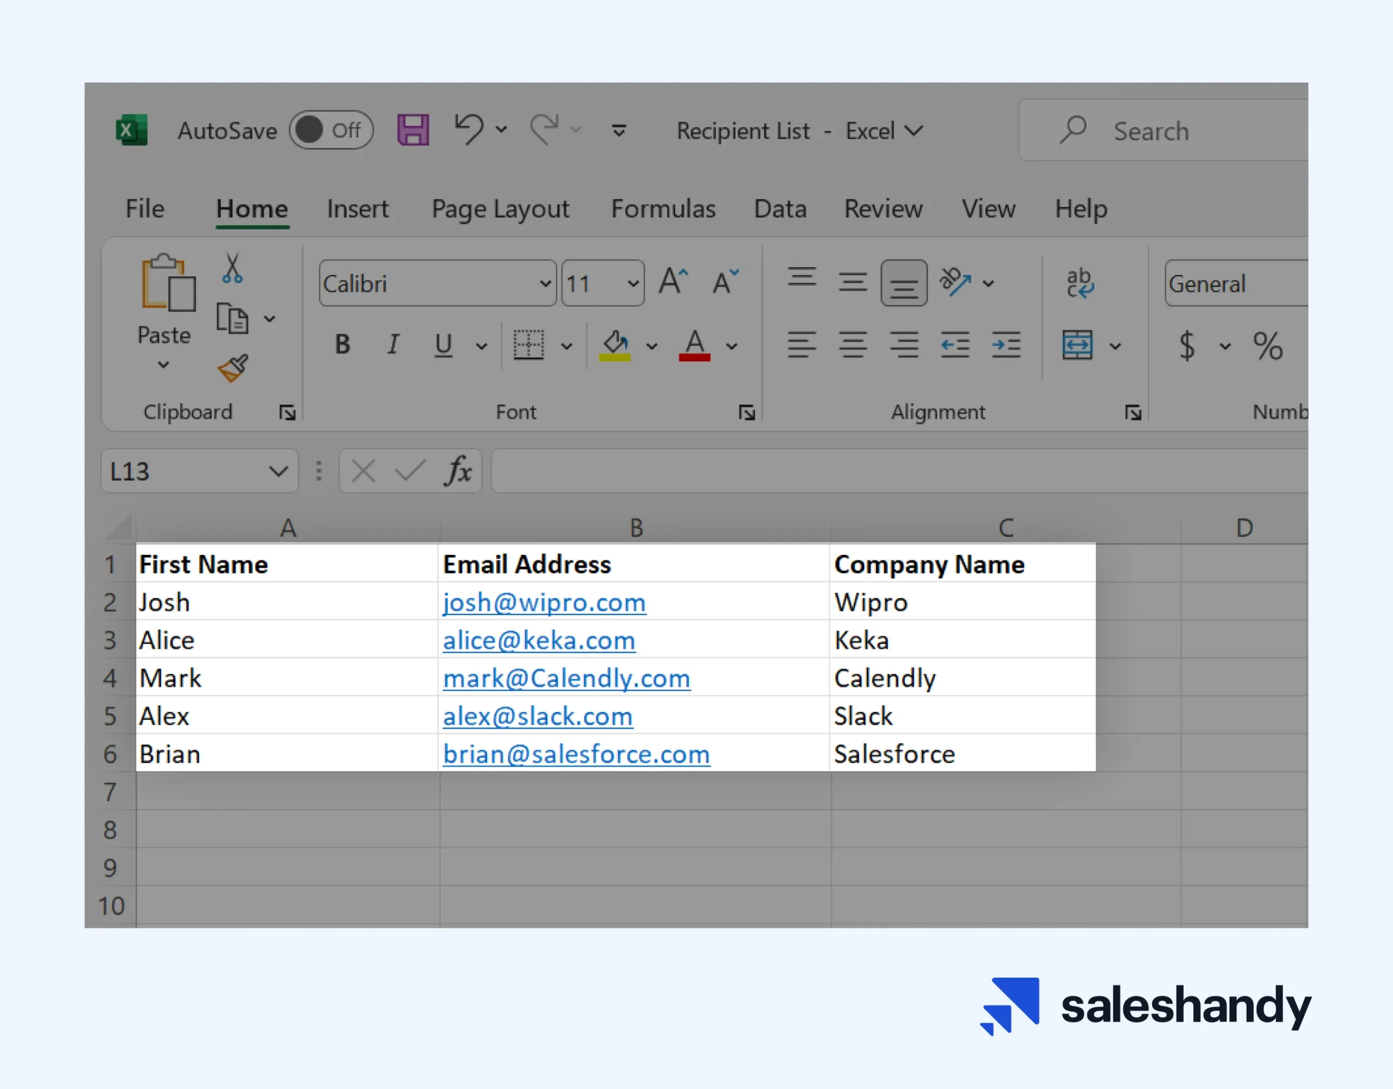Click the Insert Function fx icon
Viewport: 1393px width, 1089px height.
point(458,471)
